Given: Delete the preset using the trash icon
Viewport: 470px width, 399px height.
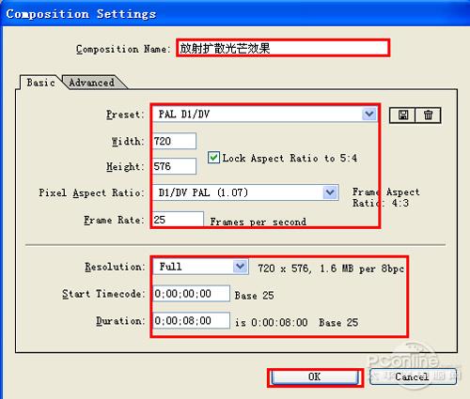Looking at the screenshot, I should 428,115.
